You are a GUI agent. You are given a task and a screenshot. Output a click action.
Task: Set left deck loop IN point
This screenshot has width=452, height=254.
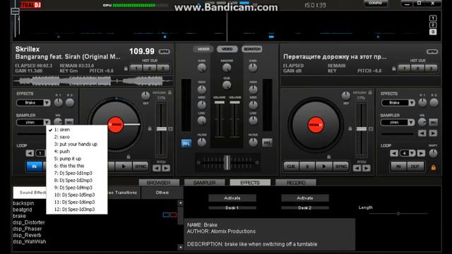[35, 167]
